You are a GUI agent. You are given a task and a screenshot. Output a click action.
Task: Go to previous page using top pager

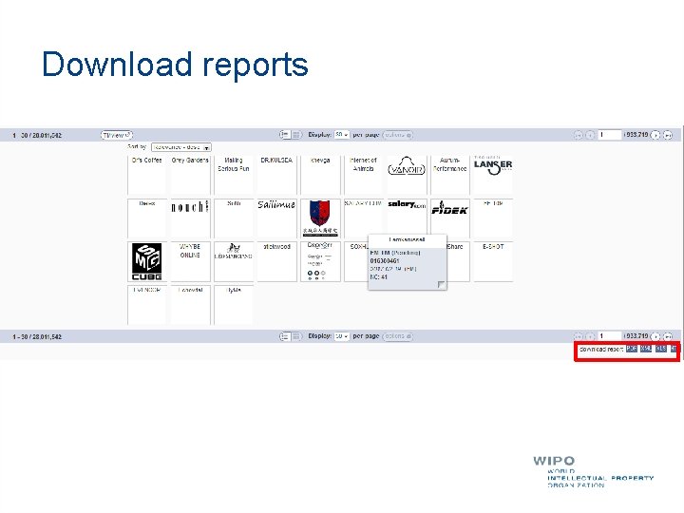(590, 135)
